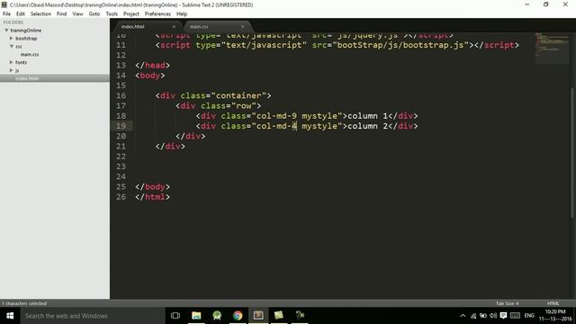Open the Preferences menu
This screenshot has width=576, height=324.
pyautogui.click(x=157, y=14)
